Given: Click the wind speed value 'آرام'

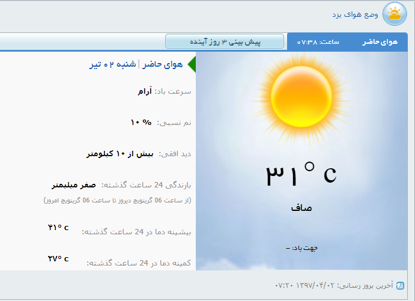Looking at the screenshot, I should pyautogui.click(x=144, y=91).
